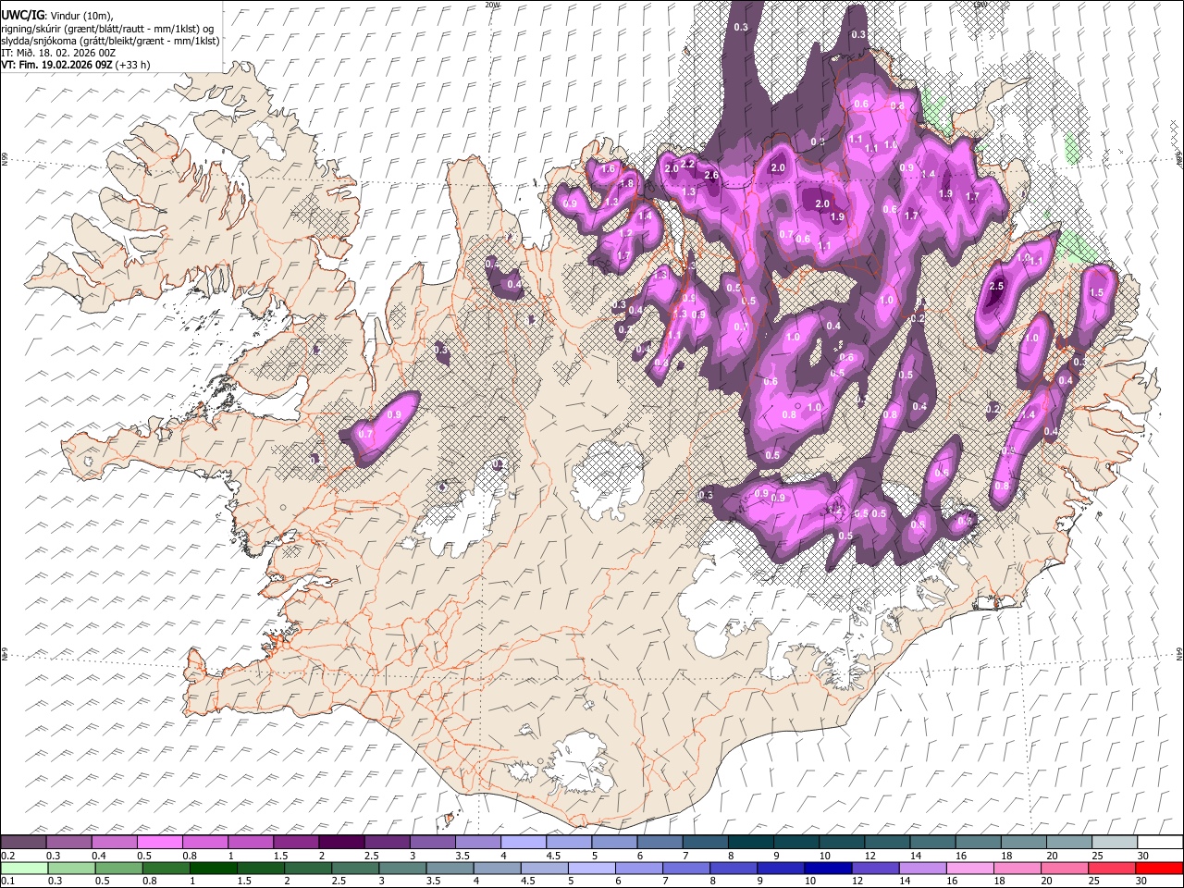Click the top-row legend swatch between 12 and 14
Screen dimensions: 1184x888
[886, 843]
